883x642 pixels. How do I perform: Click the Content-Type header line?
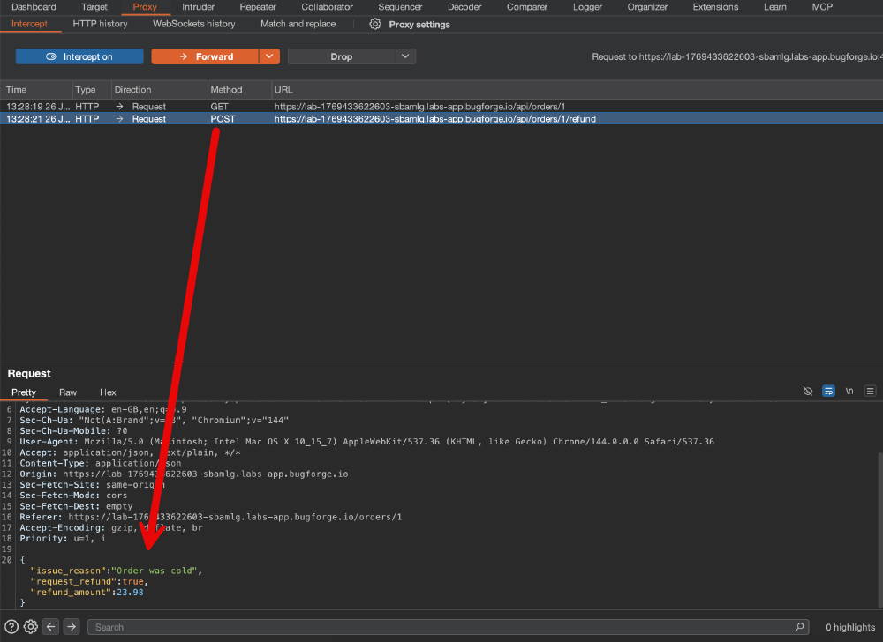[101, 463]
